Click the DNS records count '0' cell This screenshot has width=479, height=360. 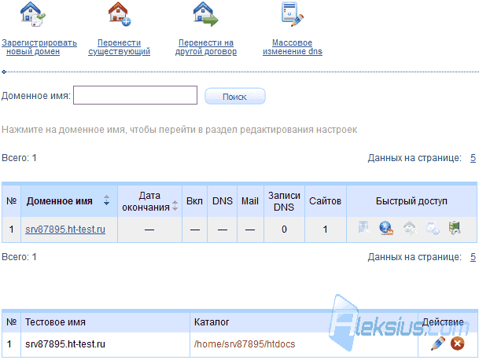click(284, 230)
